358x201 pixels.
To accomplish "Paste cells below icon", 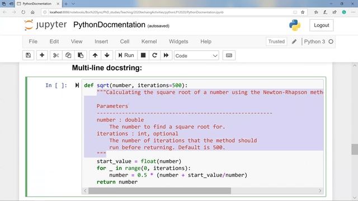I will [81, 55].
